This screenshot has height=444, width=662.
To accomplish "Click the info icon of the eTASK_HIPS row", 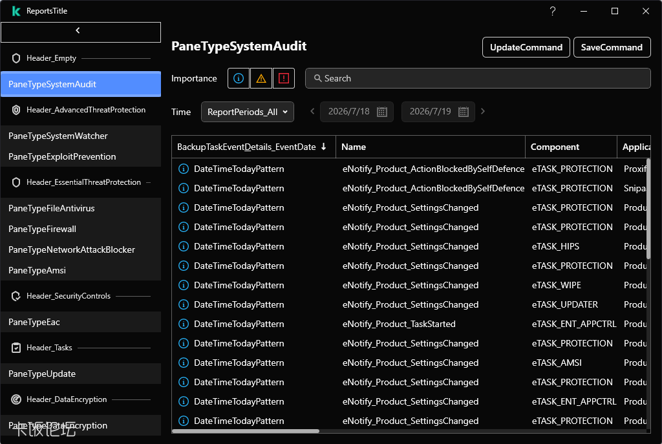I will click(184, 246).
